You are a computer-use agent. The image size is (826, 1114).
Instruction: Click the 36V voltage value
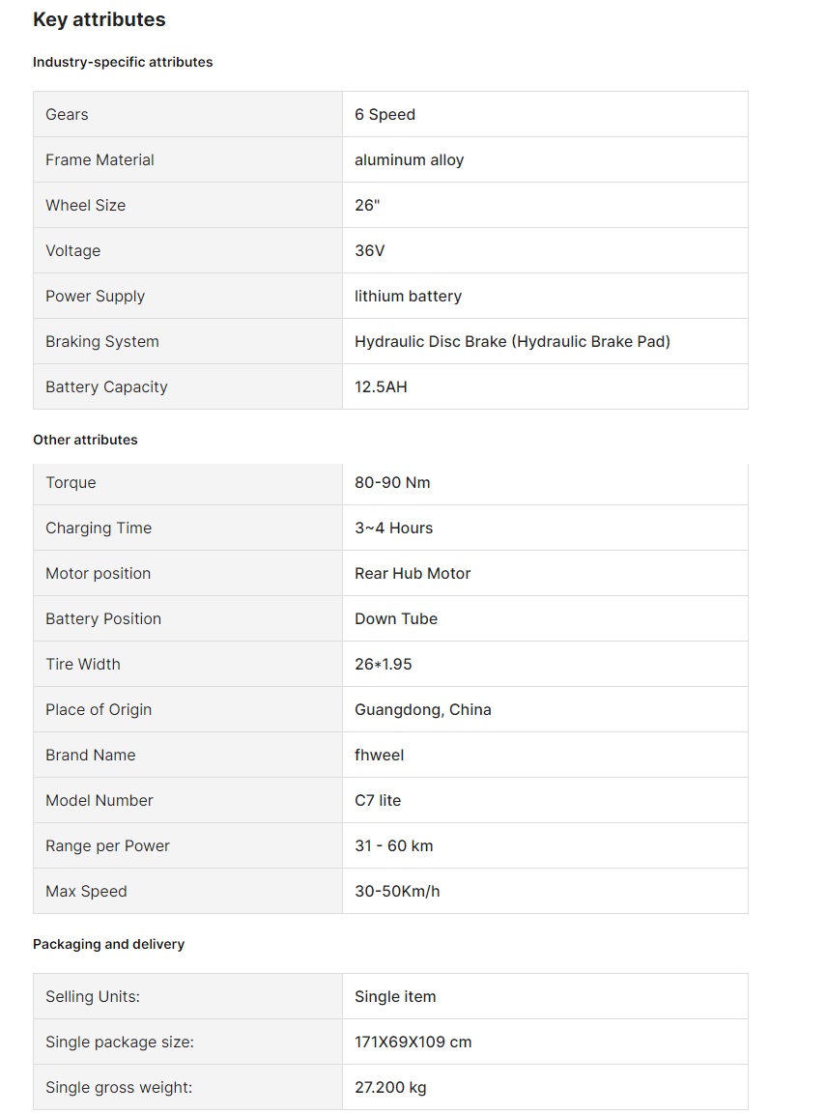[369, 250]
